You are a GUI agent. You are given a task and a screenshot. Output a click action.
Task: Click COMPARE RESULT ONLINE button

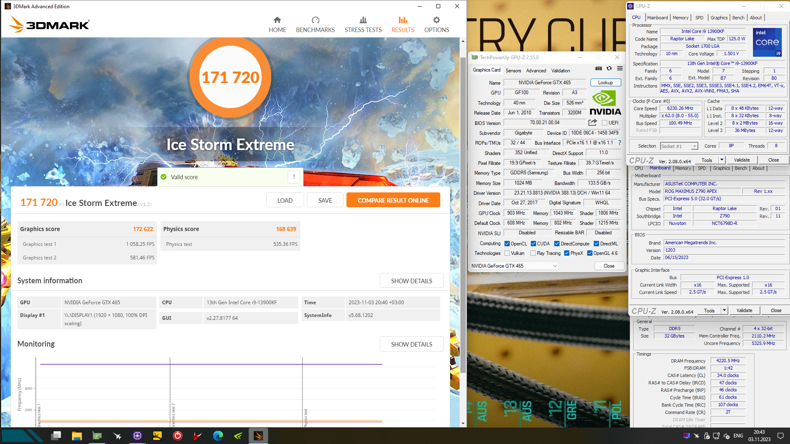click(393, 200)
